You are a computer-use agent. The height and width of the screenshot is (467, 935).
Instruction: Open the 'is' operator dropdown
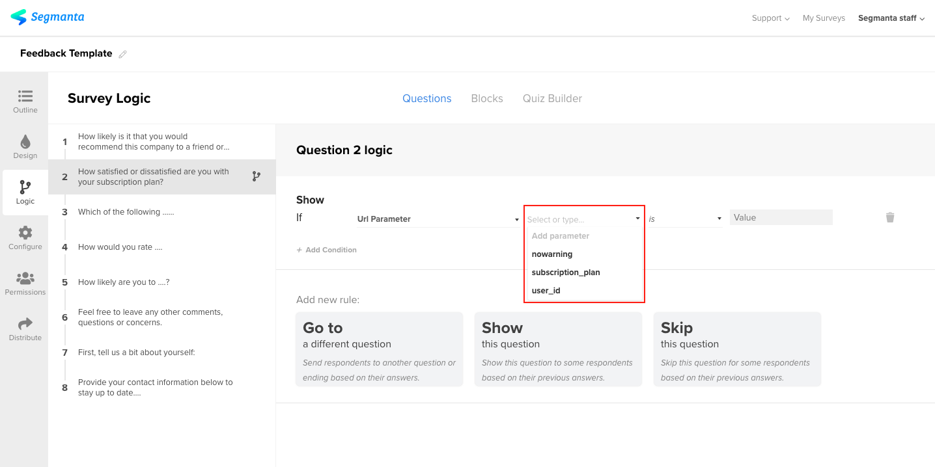pos(685,219)
